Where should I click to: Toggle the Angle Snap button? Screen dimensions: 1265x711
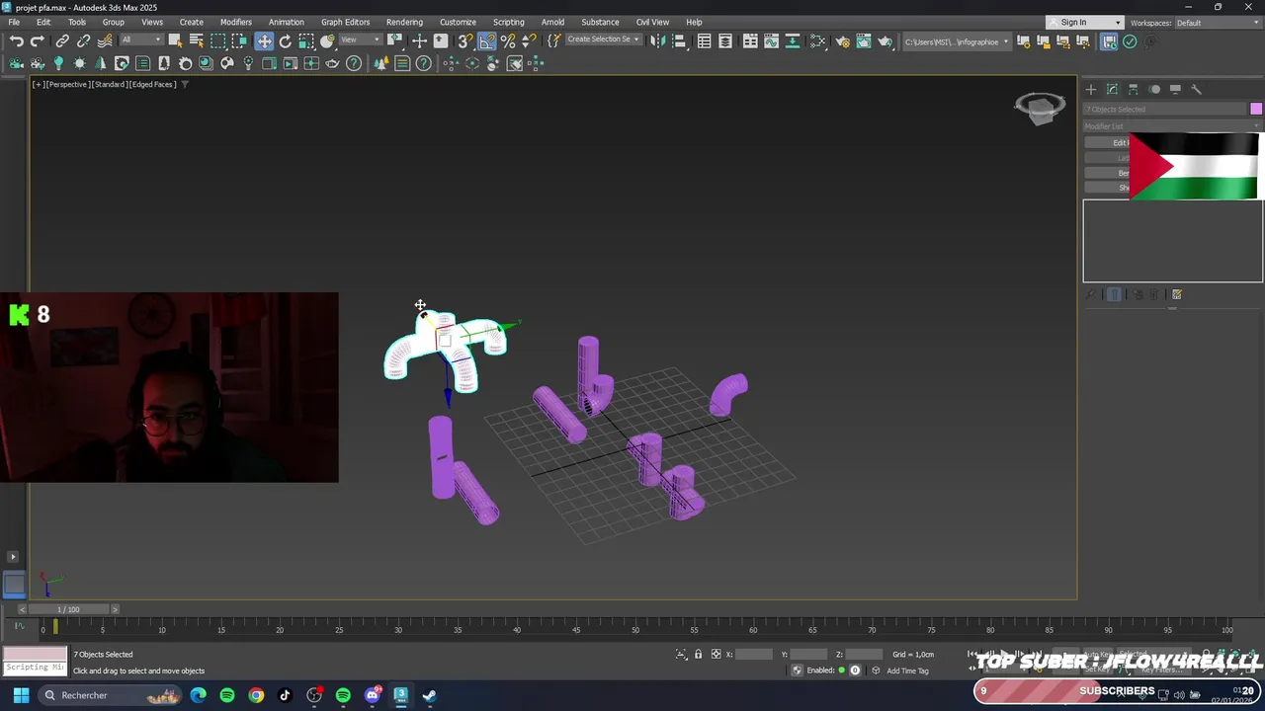487,40
